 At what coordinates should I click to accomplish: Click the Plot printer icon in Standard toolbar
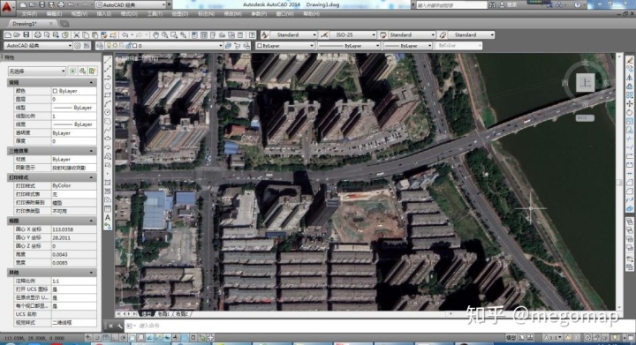tap(38, 35)
